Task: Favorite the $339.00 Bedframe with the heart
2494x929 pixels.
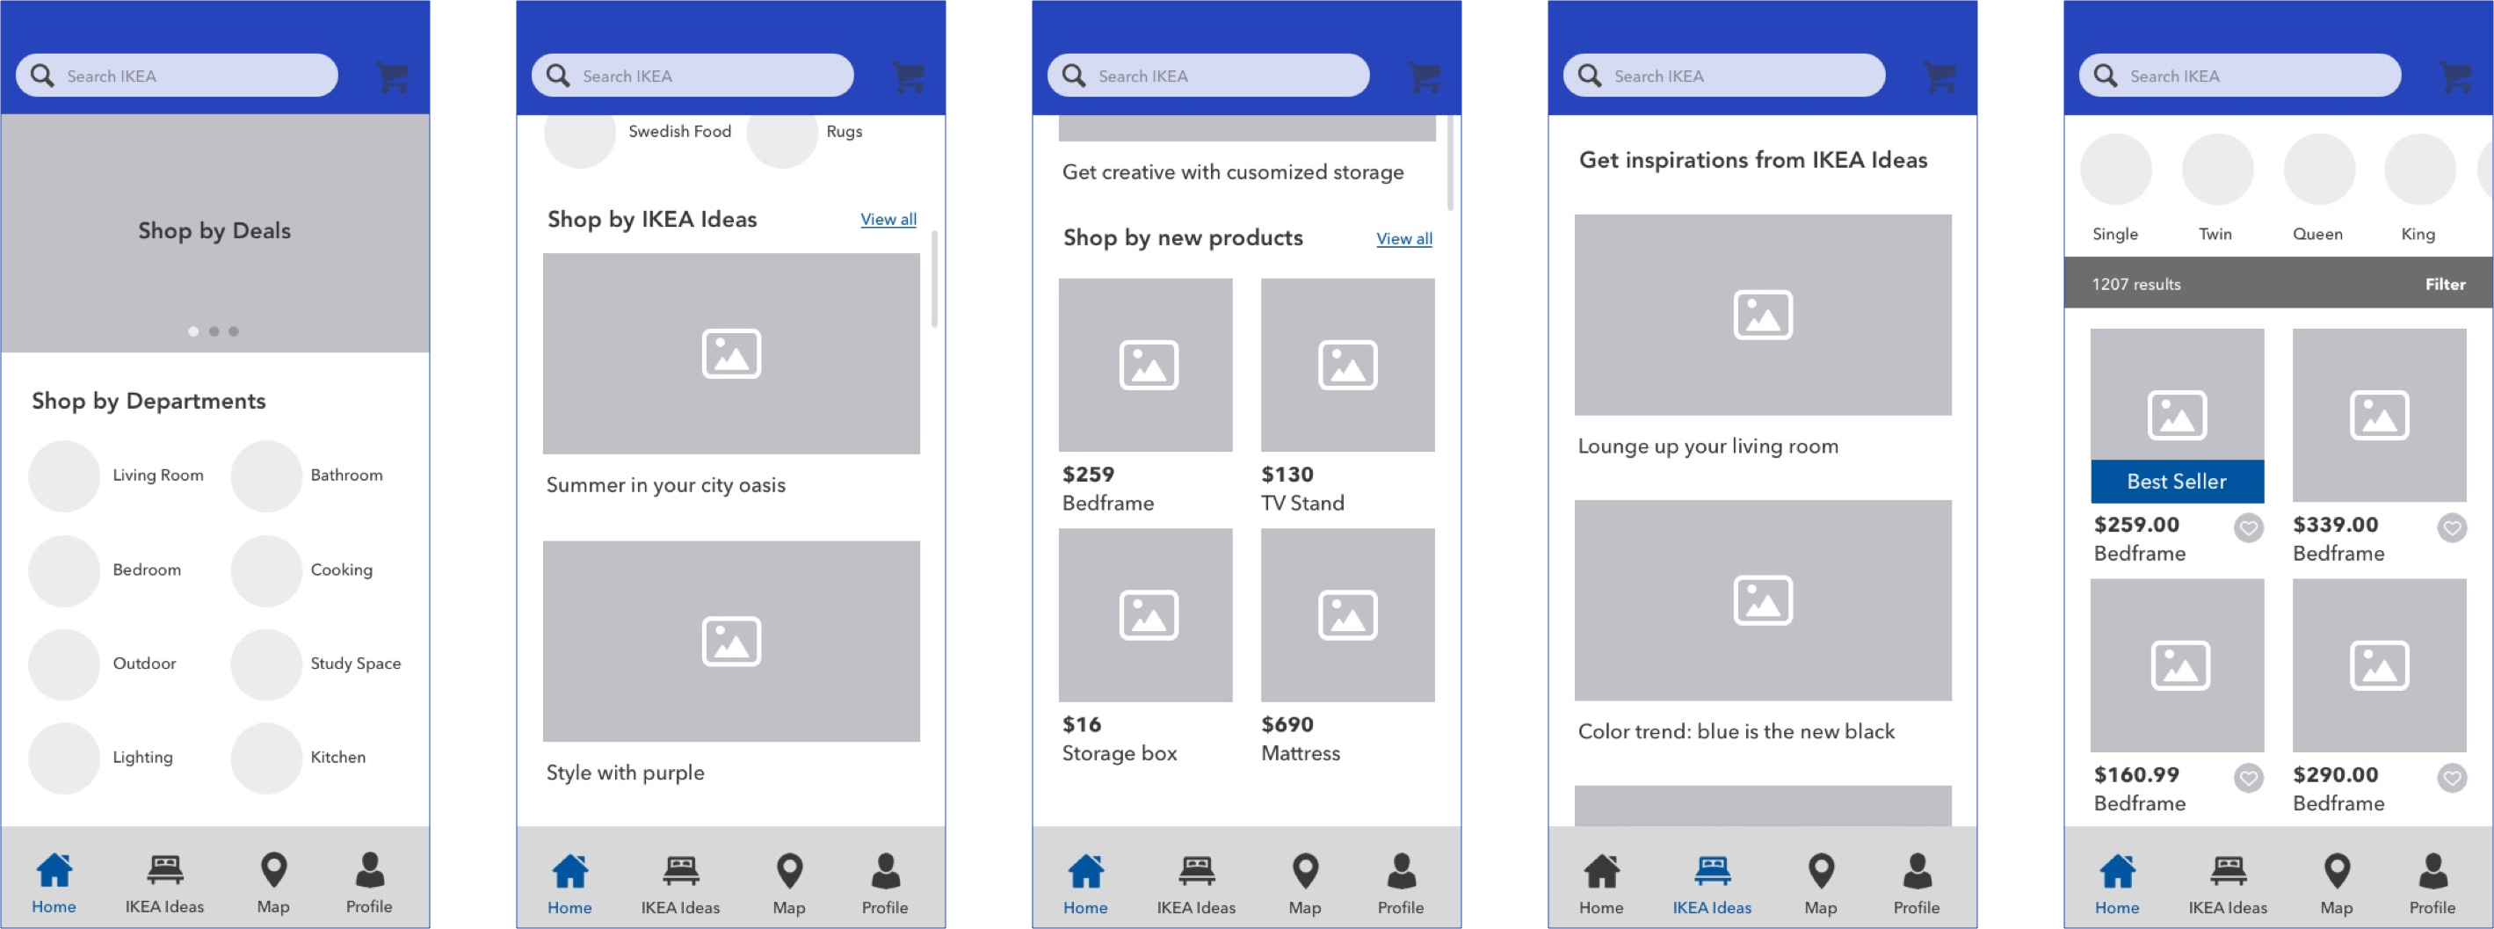Action: click(2452, 528)
